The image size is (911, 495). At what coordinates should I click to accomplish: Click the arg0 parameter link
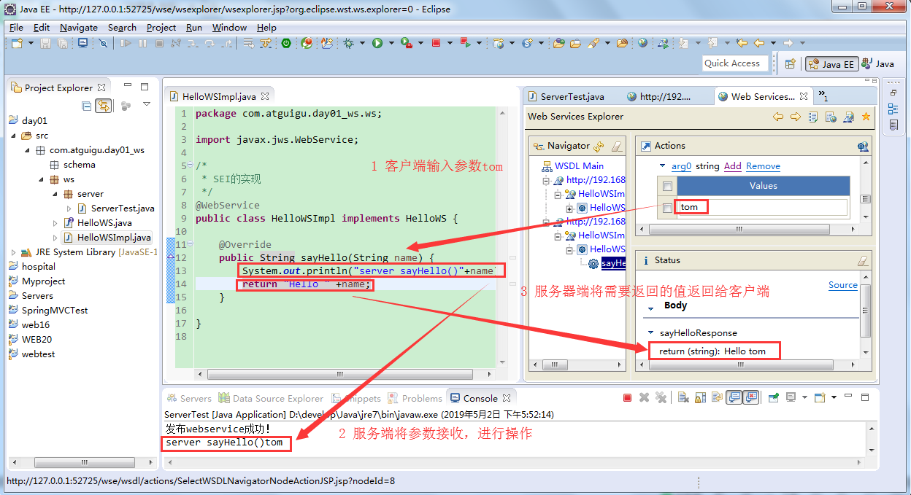681,166
